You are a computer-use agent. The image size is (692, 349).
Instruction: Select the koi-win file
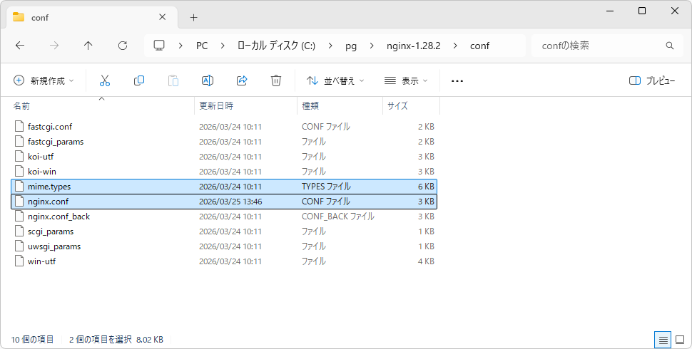[224, 172]
